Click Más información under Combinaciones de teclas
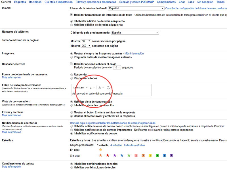The image size is (227, 173). point(11,167)
